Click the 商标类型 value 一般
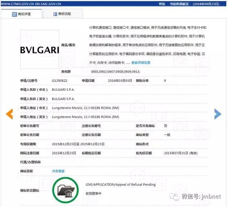The image size is (228, 207). click(x=167, y=135)
